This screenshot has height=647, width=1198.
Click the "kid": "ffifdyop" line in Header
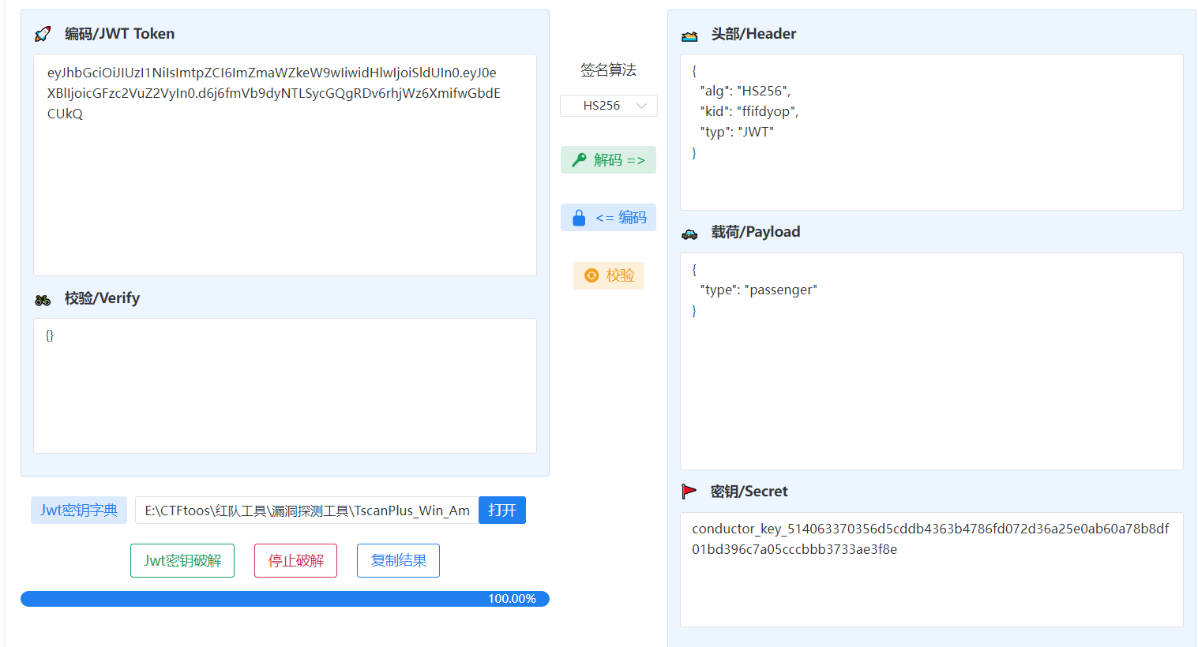point(749,111)
